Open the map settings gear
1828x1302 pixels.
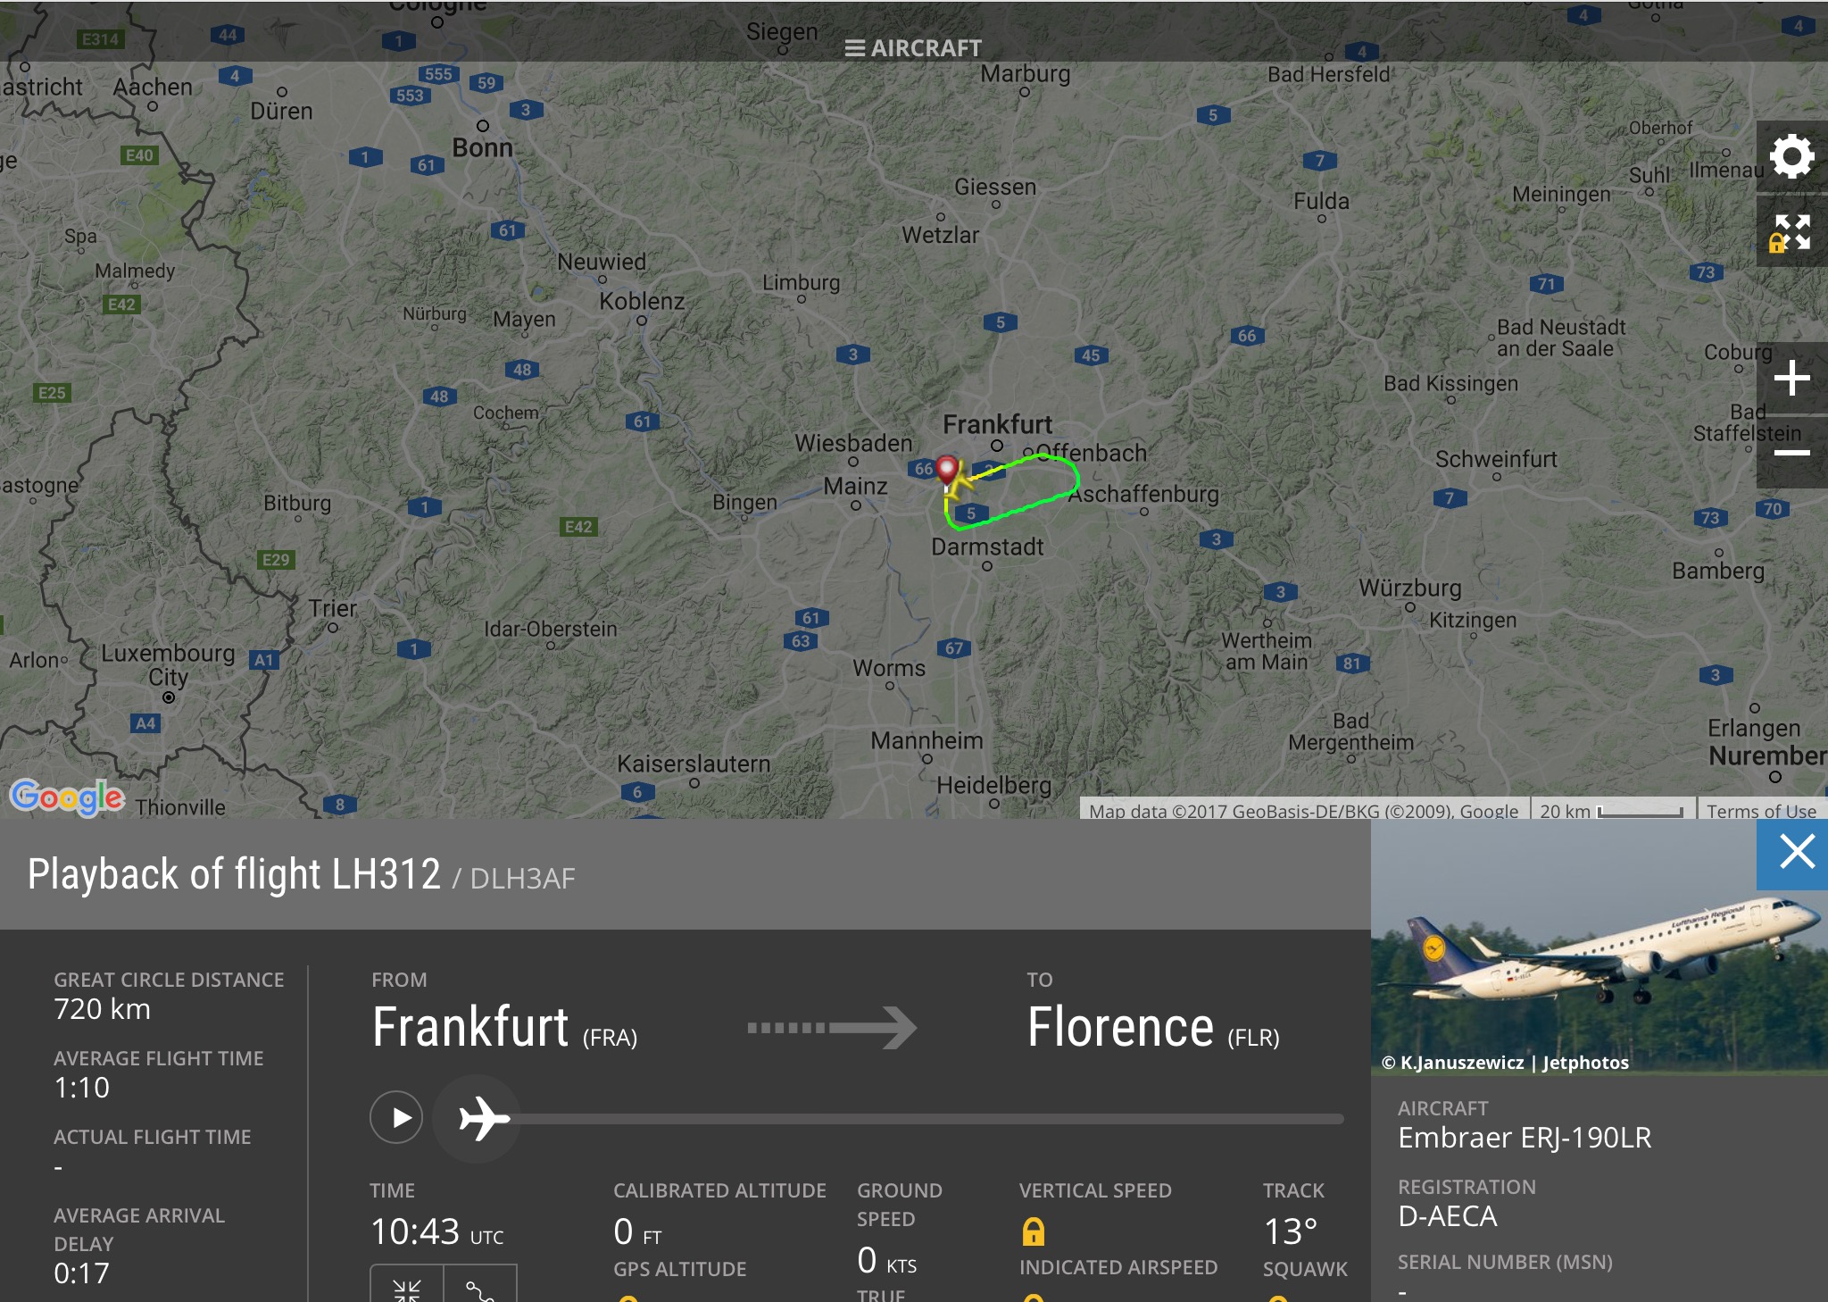click(x=1791, y=157)
